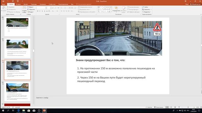Click the heading "Знаки предупреждают Вас о том, что:"

(x=100, y=60)
